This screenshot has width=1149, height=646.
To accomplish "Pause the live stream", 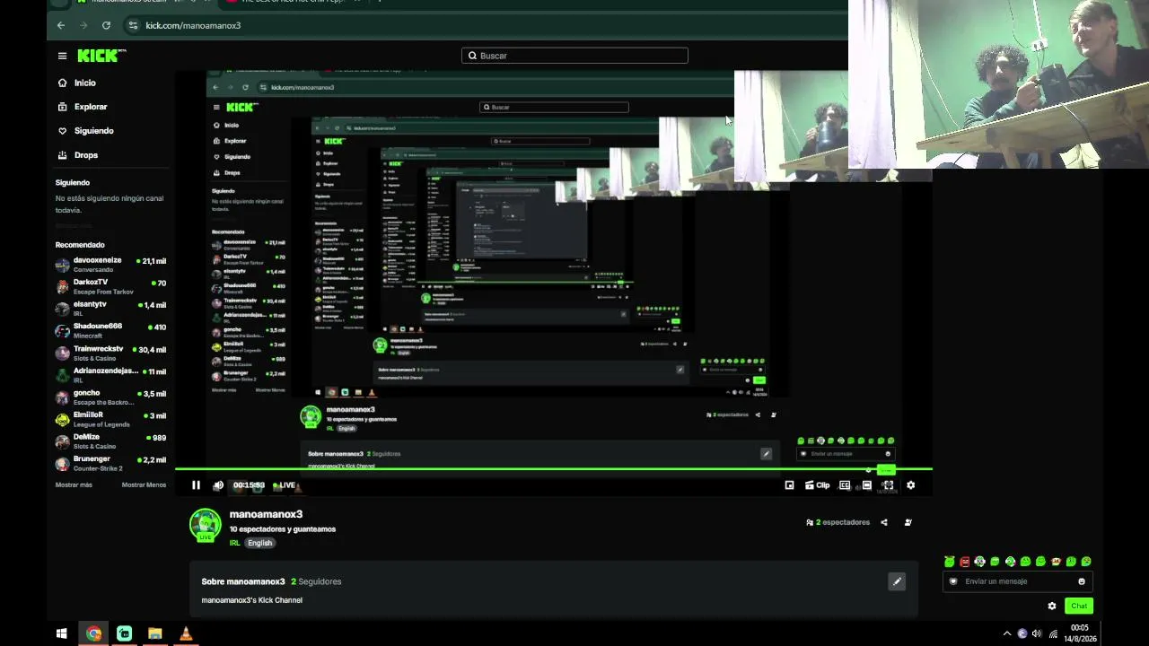I will pos(196,485).
